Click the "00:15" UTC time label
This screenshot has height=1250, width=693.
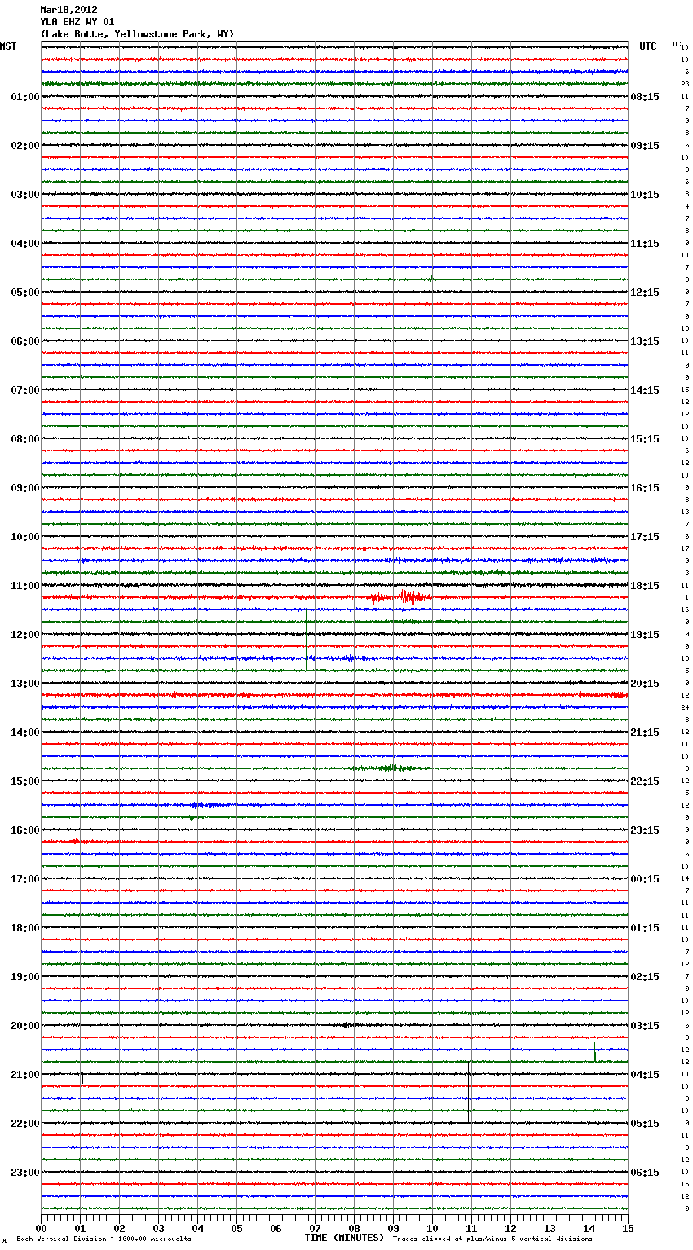(x=645, y=879)
